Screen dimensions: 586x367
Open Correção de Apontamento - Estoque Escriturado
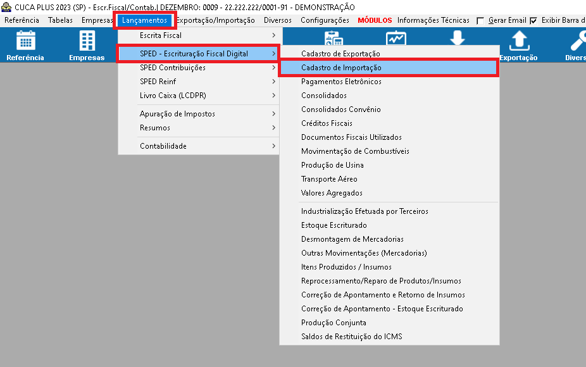pyautogui.click(x=389, y=309)
